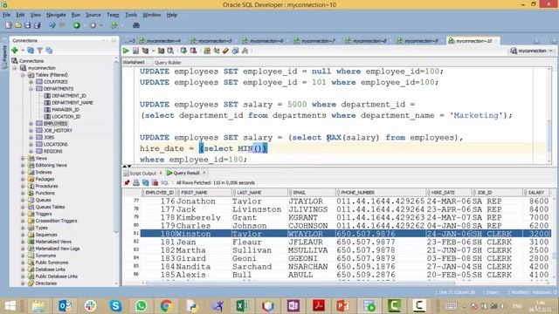Click the LAST_NAME column header
The height and width of the screenshot is (314, 559).
(259, 193)
